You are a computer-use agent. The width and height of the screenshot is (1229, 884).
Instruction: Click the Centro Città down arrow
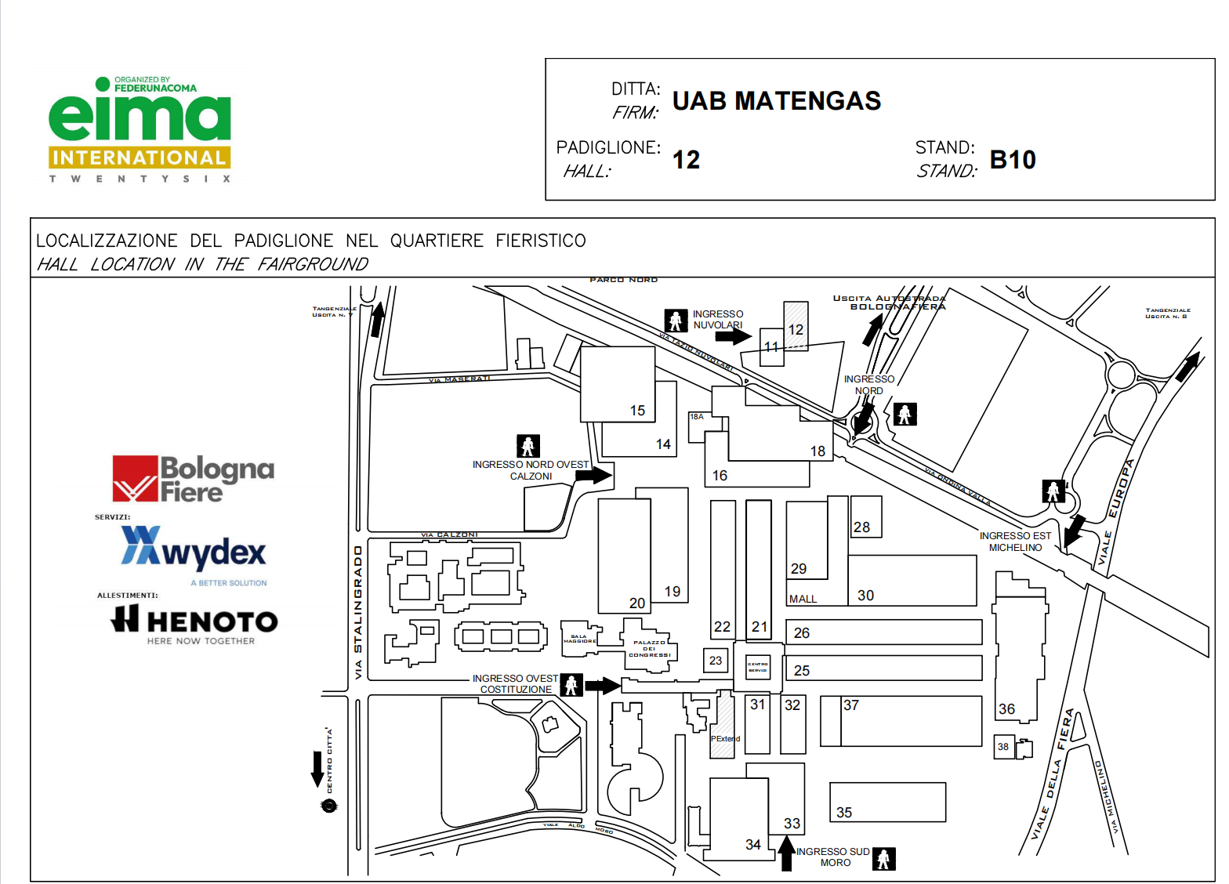[x=317, y=770]
